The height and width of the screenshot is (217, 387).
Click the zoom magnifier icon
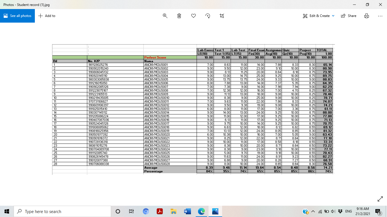165,16
